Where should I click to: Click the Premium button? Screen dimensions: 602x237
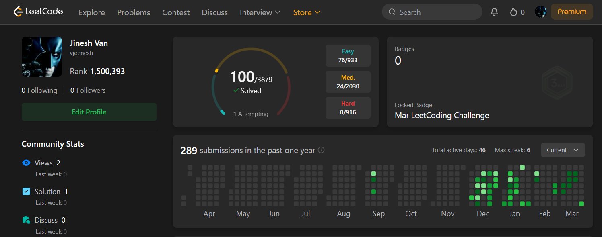point(571,12)
